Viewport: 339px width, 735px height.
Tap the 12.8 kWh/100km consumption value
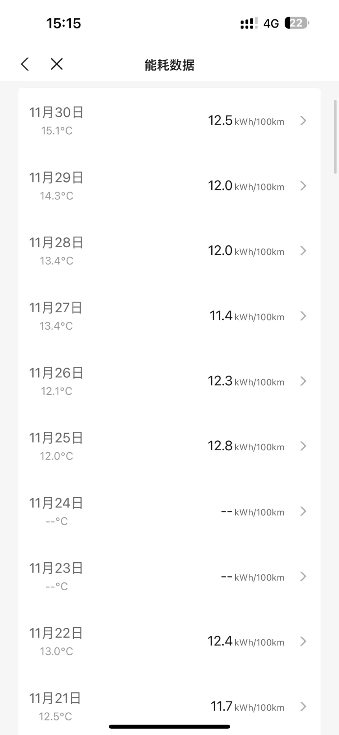click(x=246, y=446)
